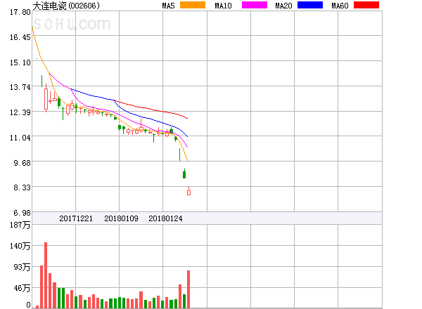Click the large red candlestick below 13.74
Screen dimensions: 422x309
click(46, 98)
